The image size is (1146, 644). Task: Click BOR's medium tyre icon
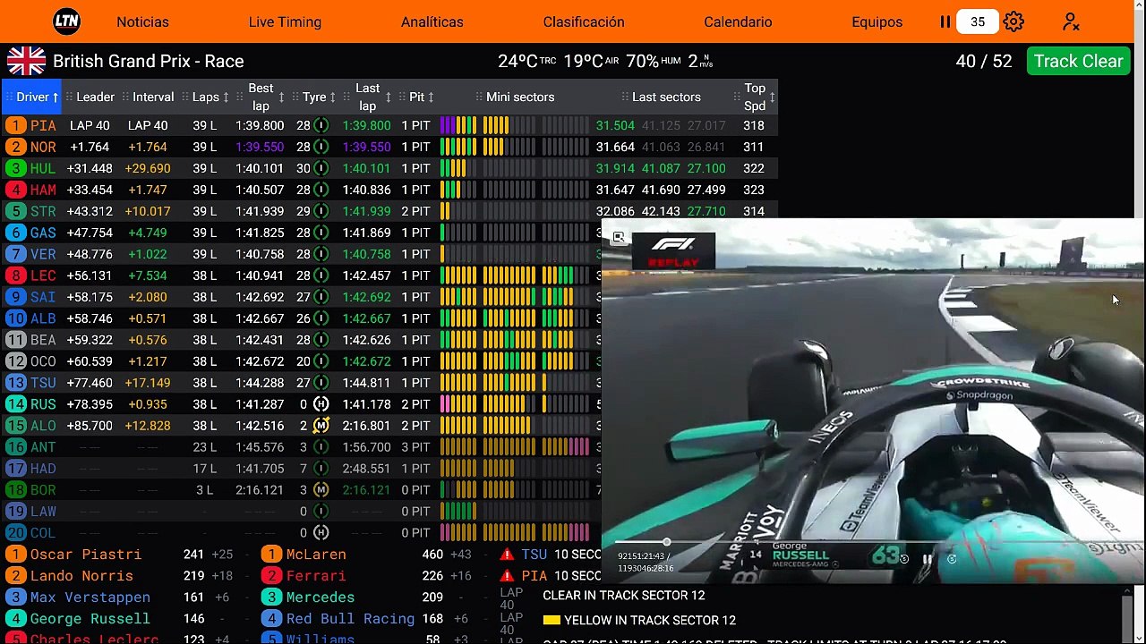[x=321, y=490]
